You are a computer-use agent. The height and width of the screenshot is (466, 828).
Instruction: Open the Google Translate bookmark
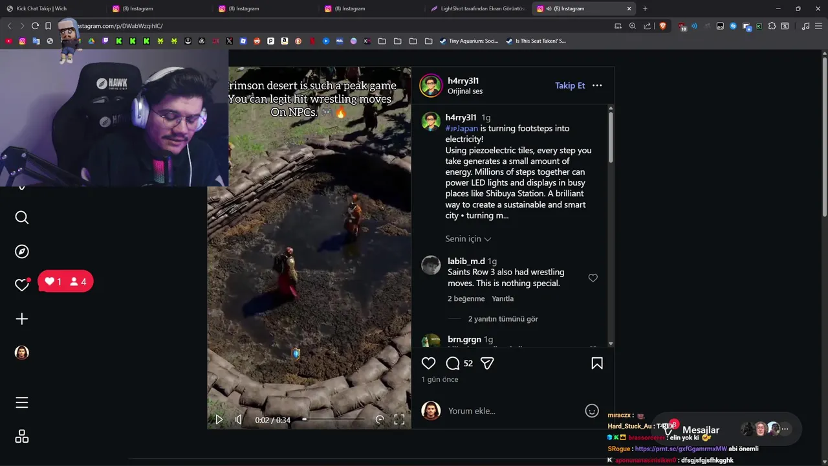[x=36, y=41]
